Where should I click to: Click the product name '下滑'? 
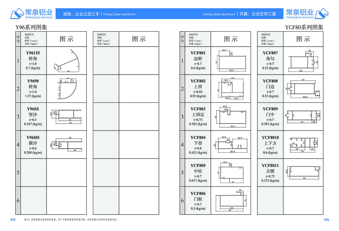pyautogui.click(x=198, y=143)
